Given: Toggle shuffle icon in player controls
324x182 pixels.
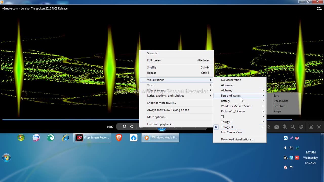Looking at the screenshot, I should pyautogui.click(x=124, y=127).
